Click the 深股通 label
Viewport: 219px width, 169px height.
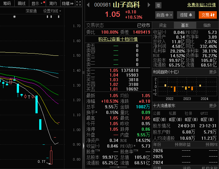click(31, 11)
